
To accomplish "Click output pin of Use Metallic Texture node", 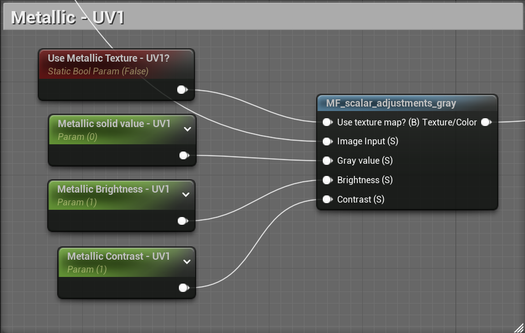I will click(x=182, y=89).
